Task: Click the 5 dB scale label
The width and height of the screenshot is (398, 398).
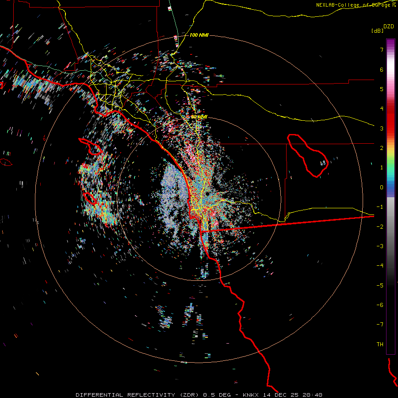Action: click(382, 89)
